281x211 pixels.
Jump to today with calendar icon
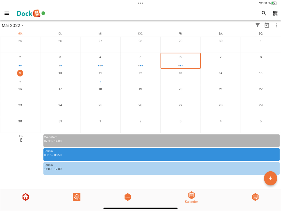click(x=267, y=25)
